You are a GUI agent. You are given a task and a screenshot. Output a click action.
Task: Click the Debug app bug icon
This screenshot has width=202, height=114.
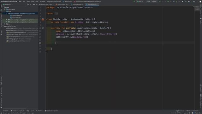[168, 2]
